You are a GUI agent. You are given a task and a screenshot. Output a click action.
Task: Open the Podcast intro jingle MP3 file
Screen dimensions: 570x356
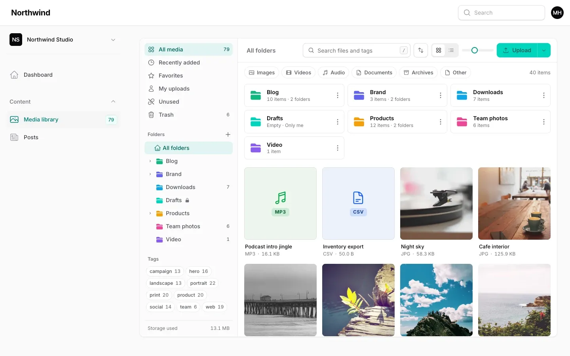(280, 203)
